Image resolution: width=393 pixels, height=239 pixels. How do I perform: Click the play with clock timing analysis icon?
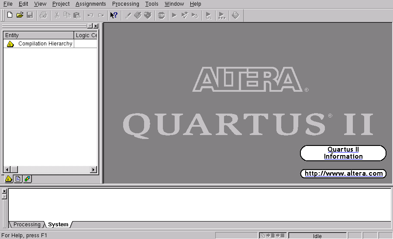tap(195, 16)
